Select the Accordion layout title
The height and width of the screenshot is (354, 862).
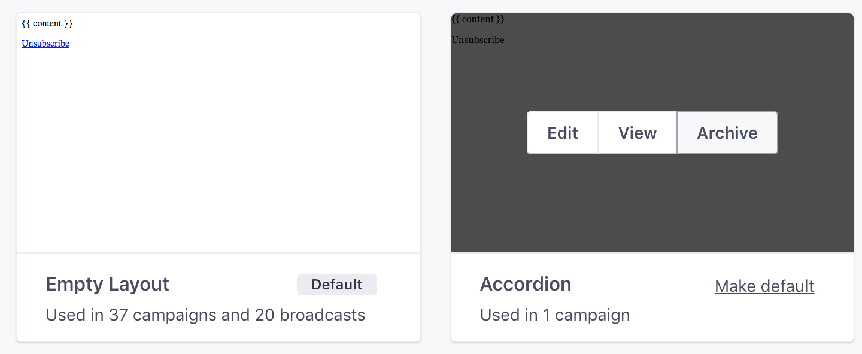coord(526,284)
